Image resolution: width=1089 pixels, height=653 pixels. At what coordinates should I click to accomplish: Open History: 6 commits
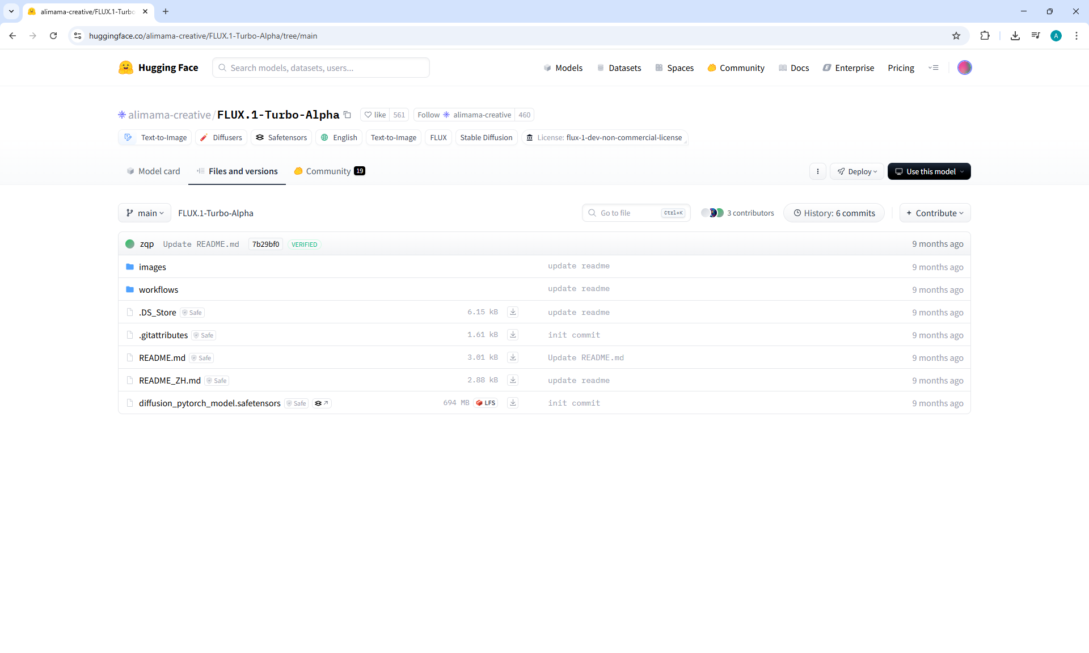834,213
